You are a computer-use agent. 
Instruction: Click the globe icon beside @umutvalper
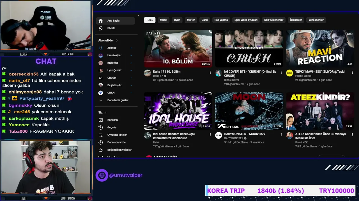[102, 175]
